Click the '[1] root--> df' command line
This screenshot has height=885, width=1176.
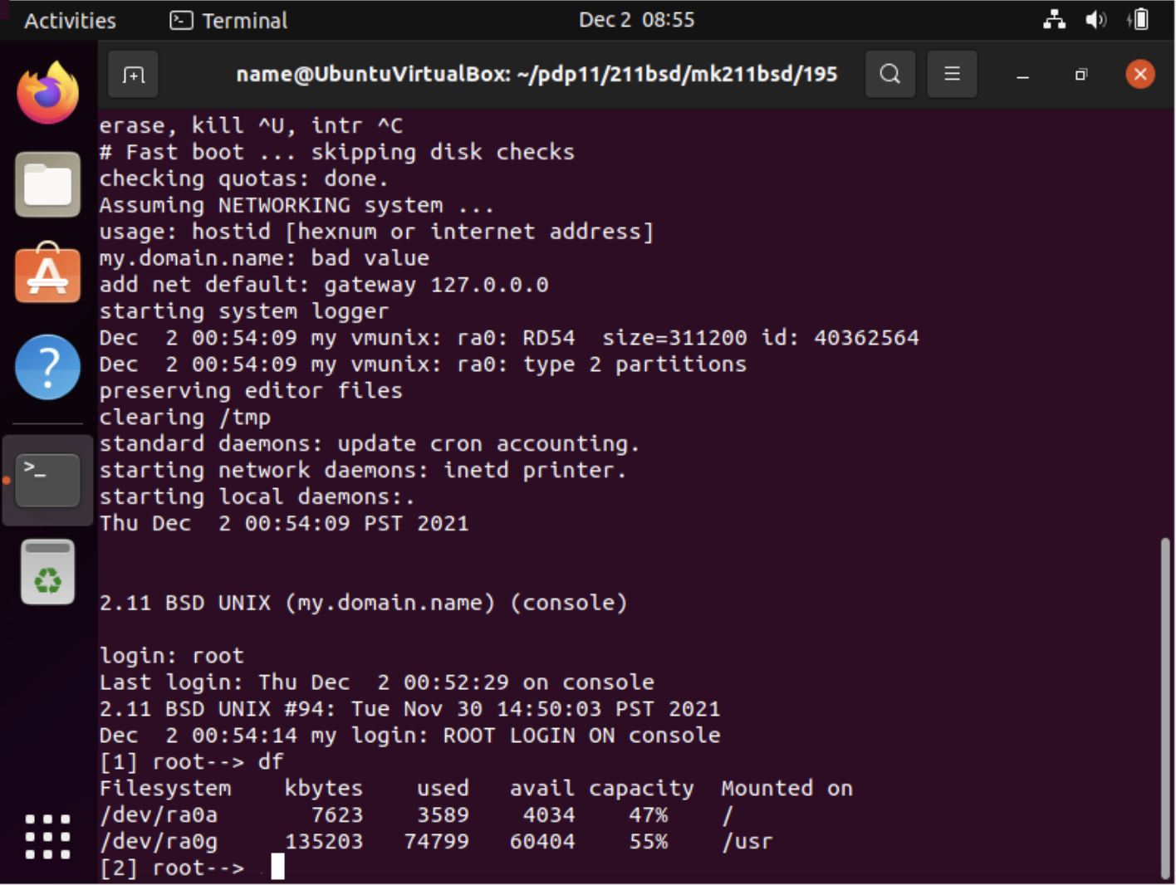192,762
